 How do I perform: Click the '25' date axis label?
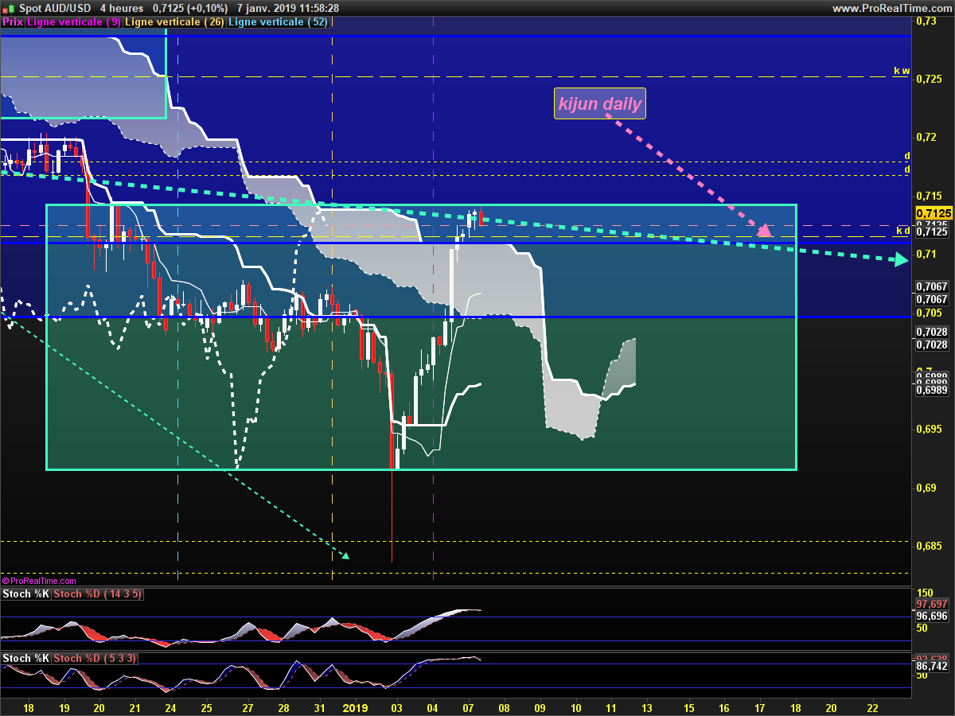[x=206, y=707]
